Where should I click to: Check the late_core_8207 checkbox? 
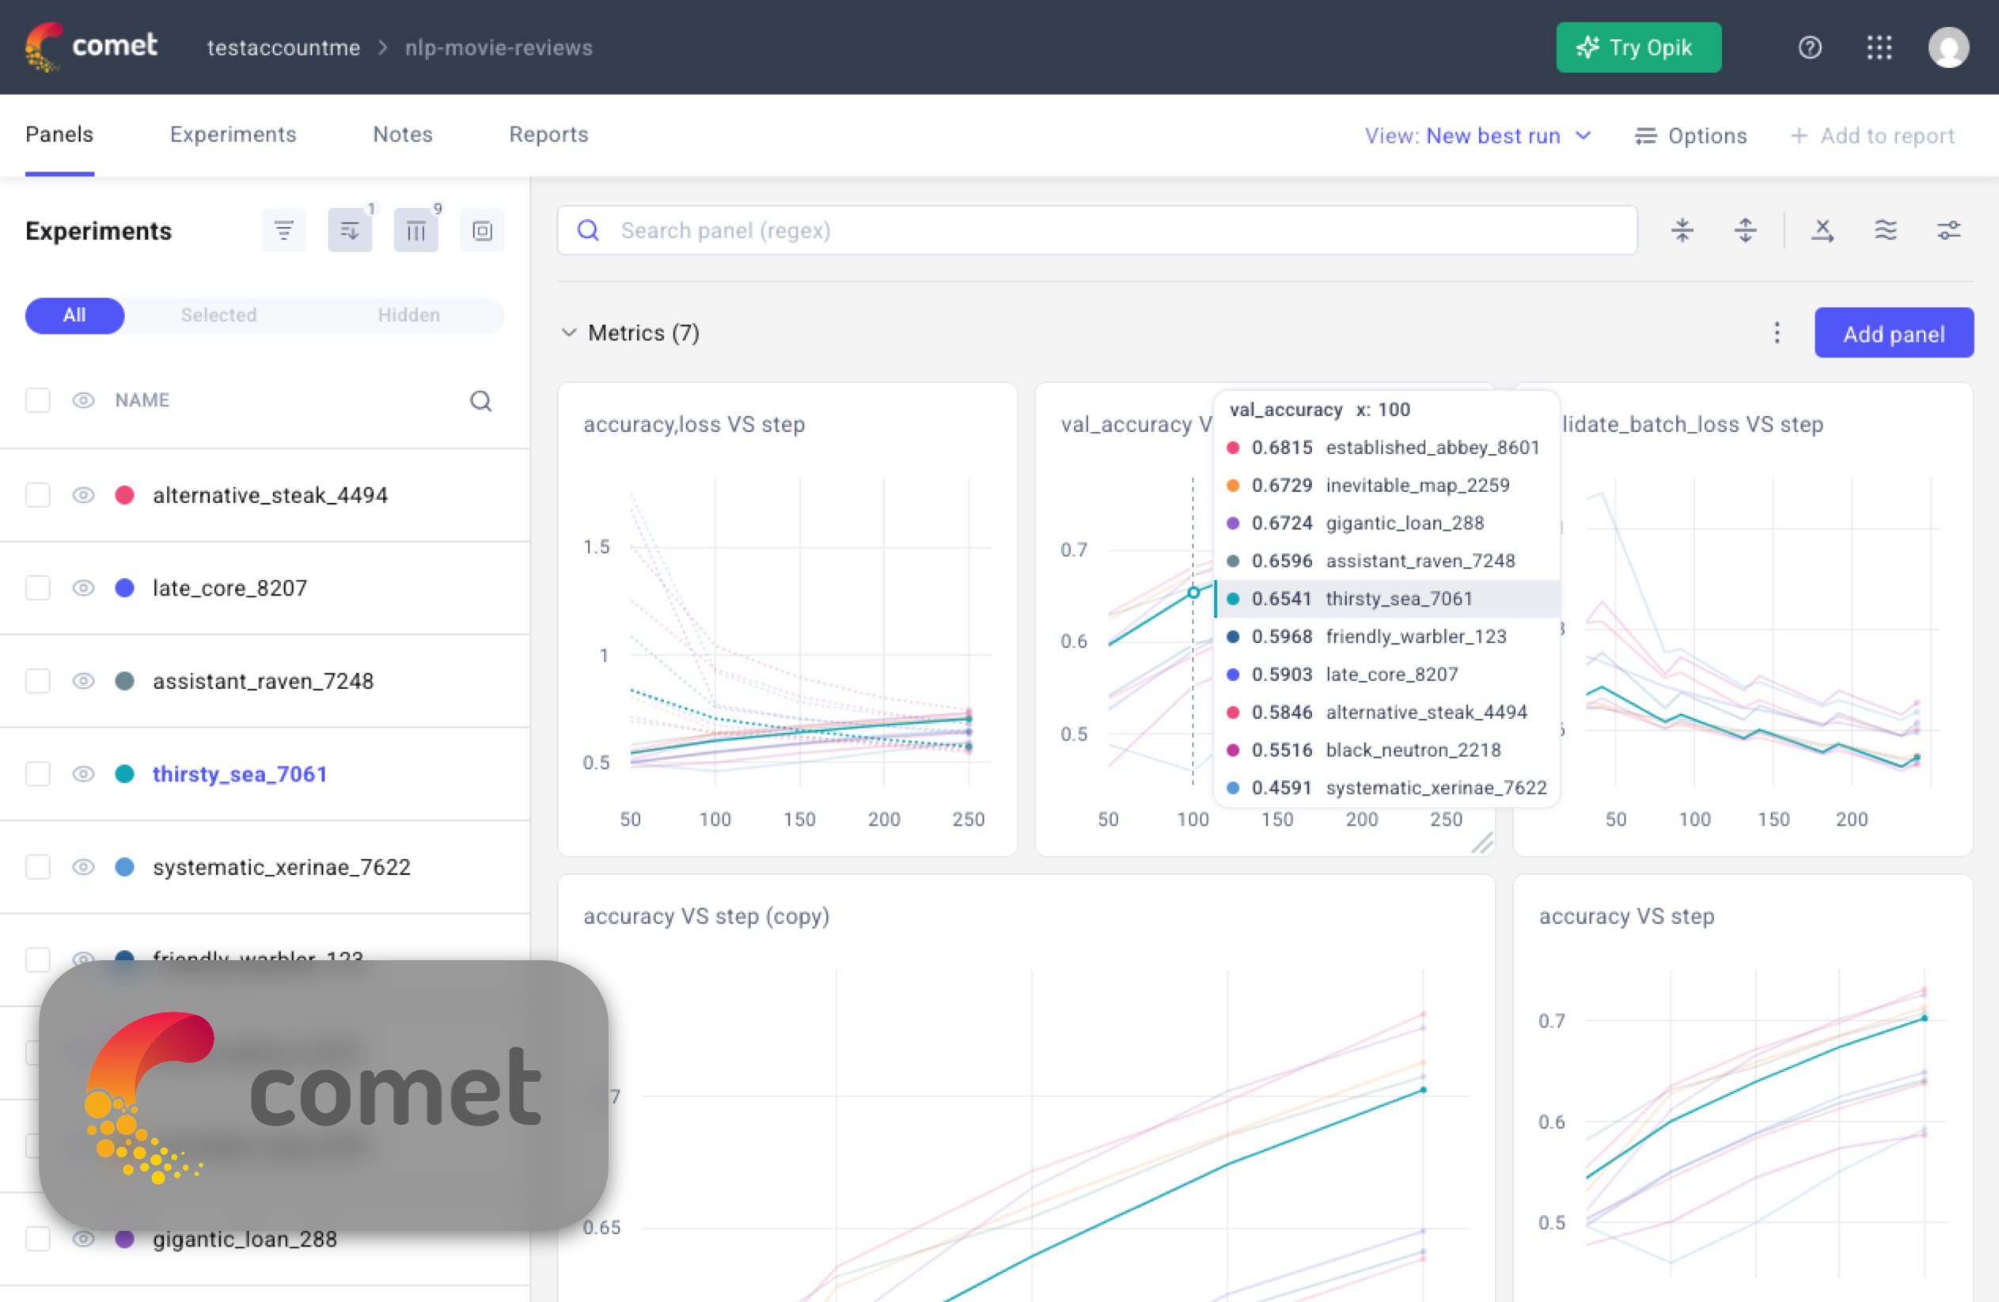click(x=38, y=588)
